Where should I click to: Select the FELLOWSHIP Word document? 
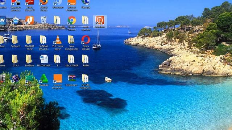coord(43,61)
